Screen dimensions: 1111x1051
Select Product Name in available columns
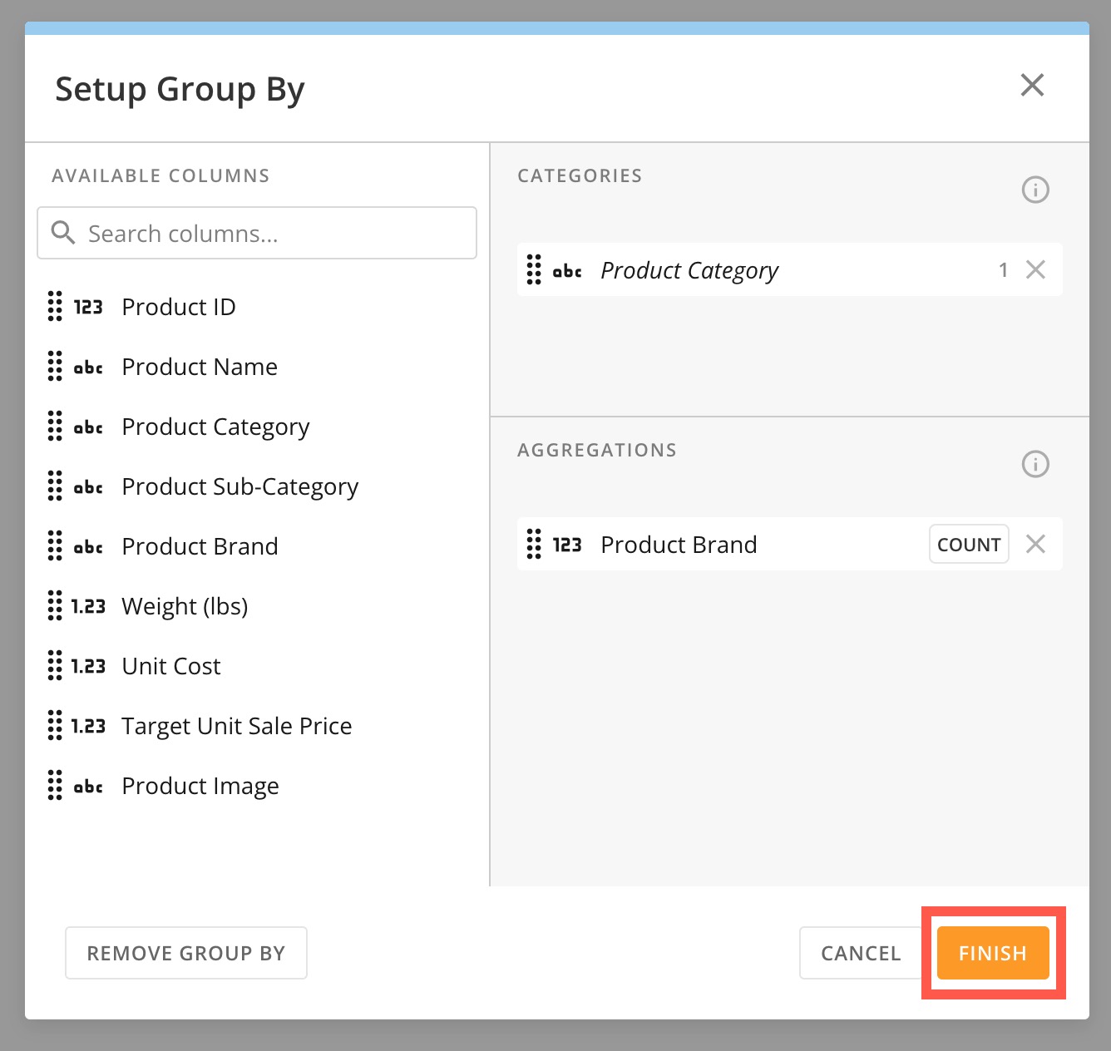pyautogui.click(x=200, y=367)
